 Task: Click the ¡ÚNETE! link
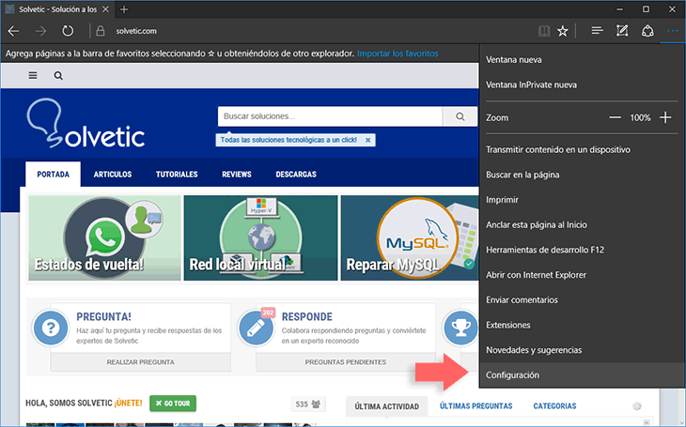coord(128,403)
